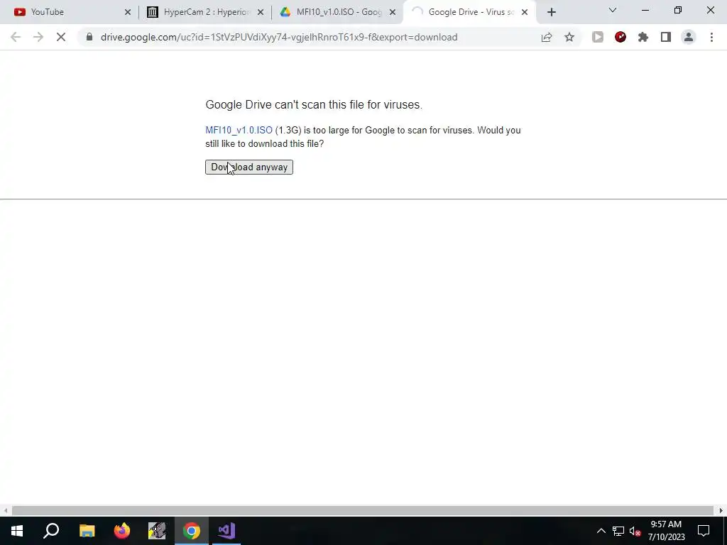Share this page icon
Screen dimensions: 727x545
tap(547, 37)
